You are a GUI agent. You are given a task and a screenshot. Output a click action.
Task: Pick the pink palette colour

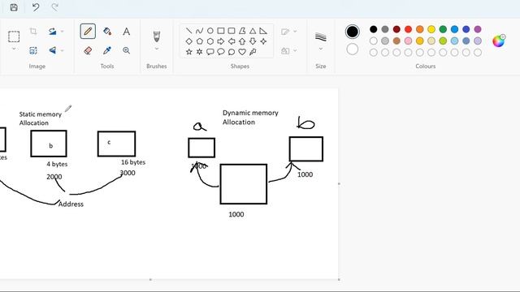click(x=408, y=41)
